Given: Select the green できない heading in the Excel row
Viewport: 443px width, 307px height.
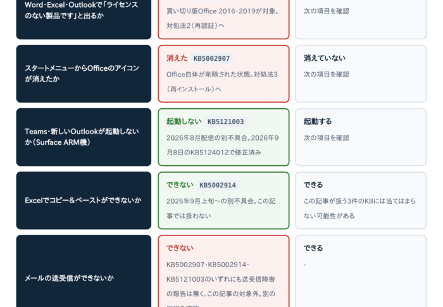Looking at the screenshot, I should pos(180,185).
